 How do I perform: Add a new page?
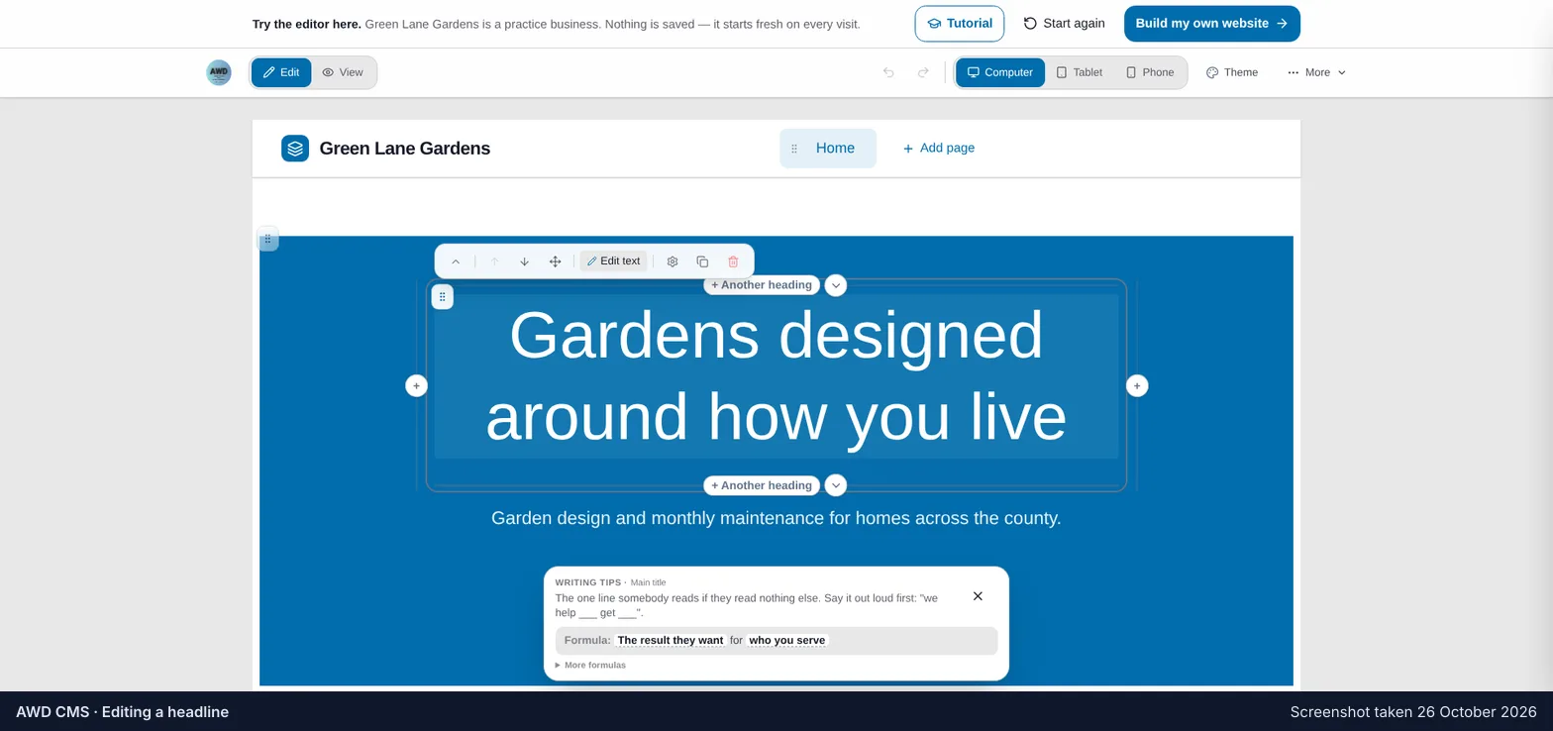tap(938, 149)
